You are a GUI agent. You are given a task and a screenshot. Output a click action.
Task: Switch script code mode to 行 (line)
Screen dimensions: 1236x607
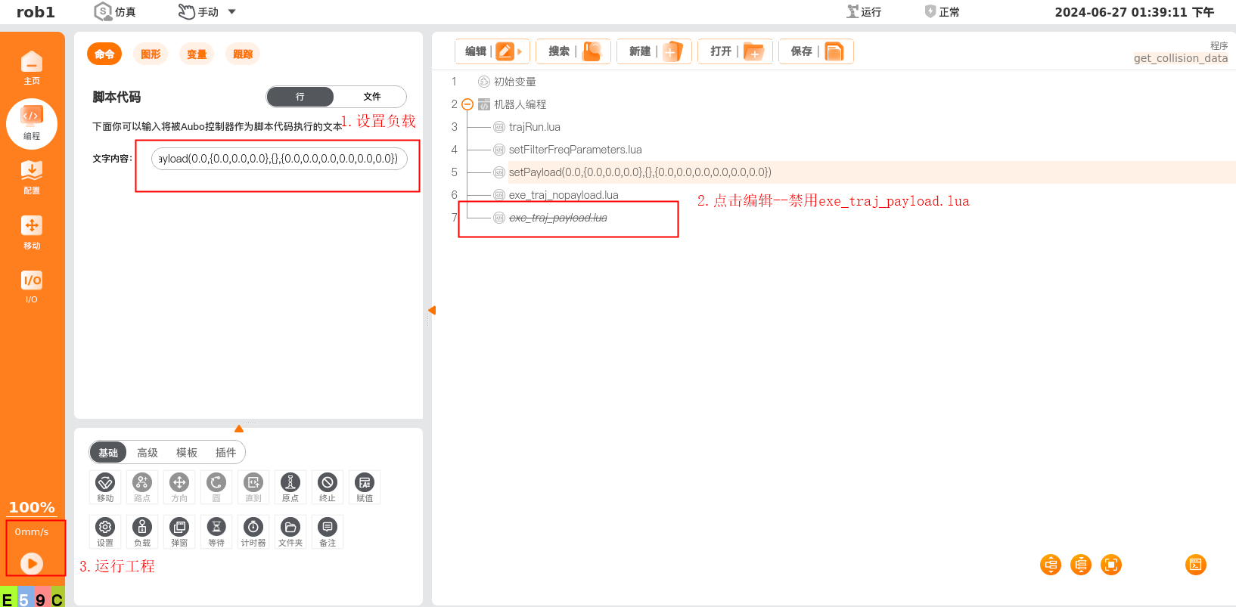(300, 97)
